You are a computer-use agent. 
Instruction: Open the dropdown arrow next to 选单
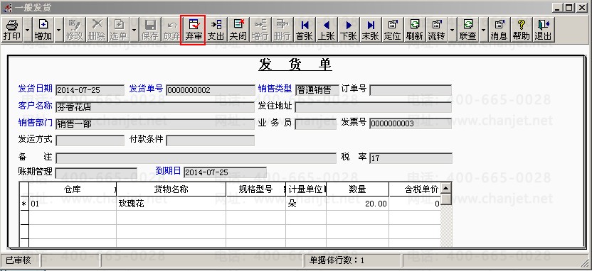(134, 29)
